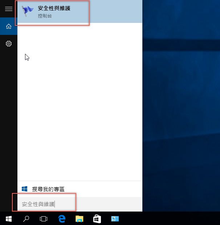Image resolution: width=220 pixels, height=225 pixels.
Task: Launch the Store app from taskbar
Action: coord(97,218)
